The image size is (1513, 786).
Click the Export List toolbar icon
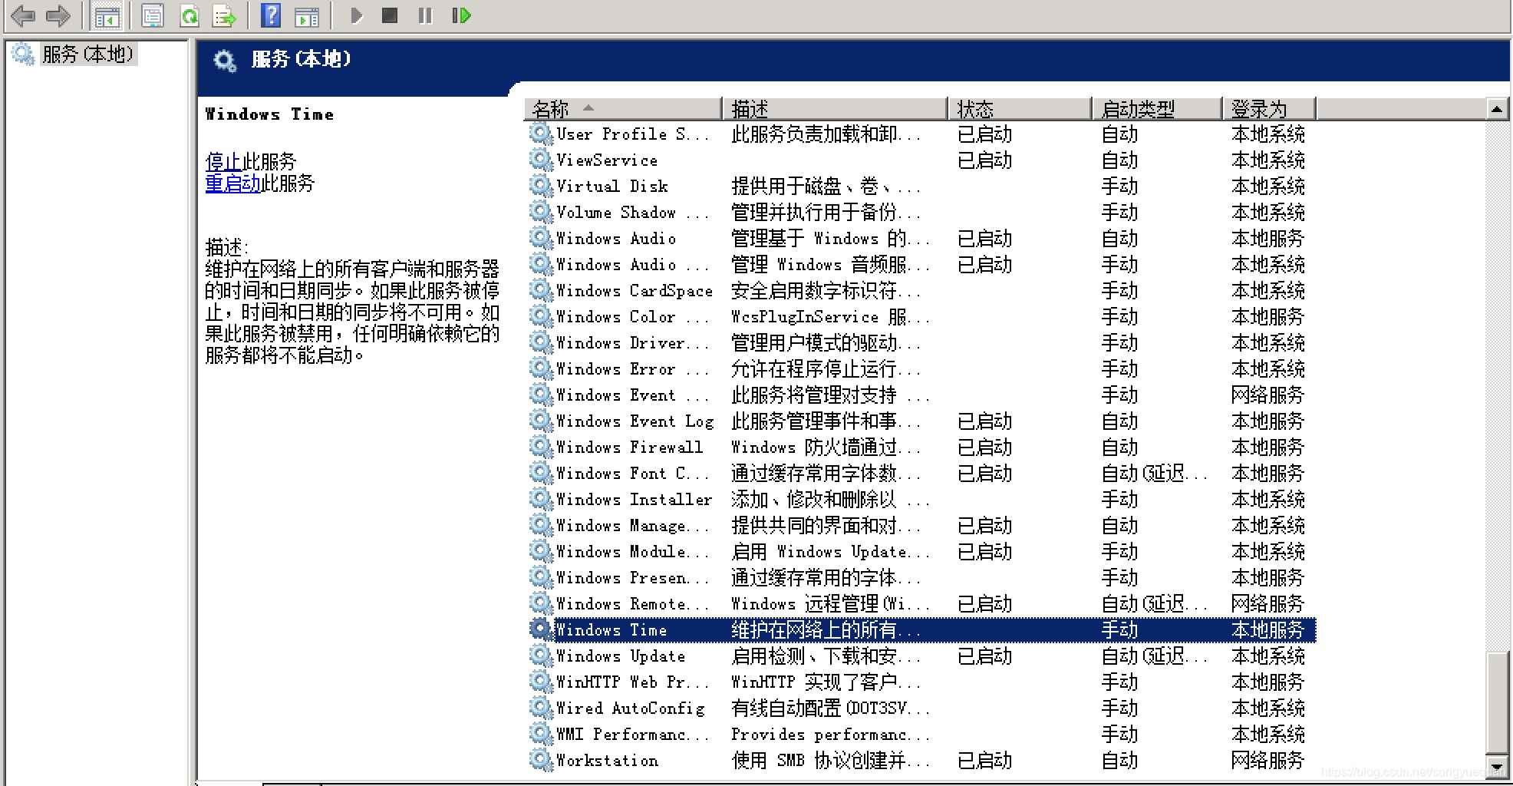[224, 15]
